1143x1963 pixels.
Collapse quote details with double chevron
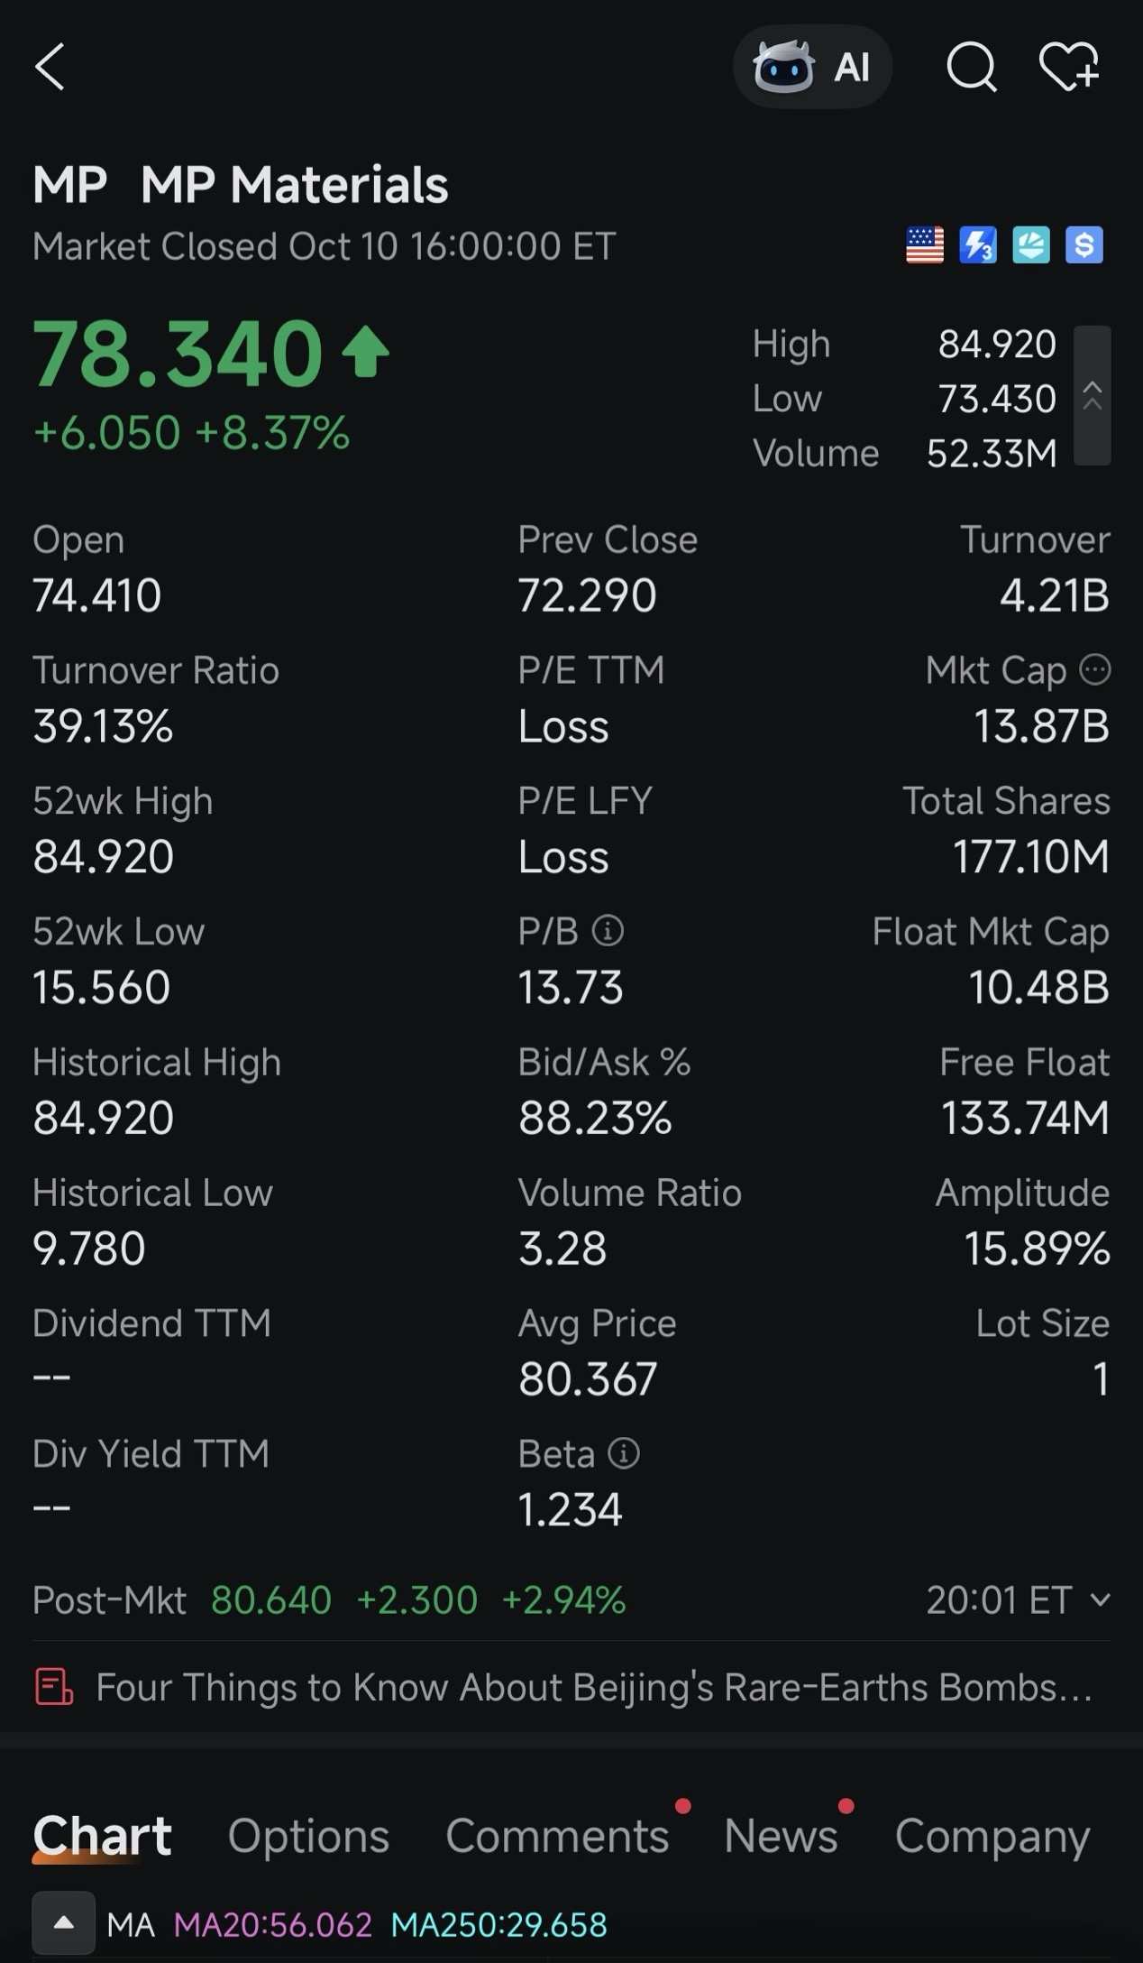(1093, 396)
